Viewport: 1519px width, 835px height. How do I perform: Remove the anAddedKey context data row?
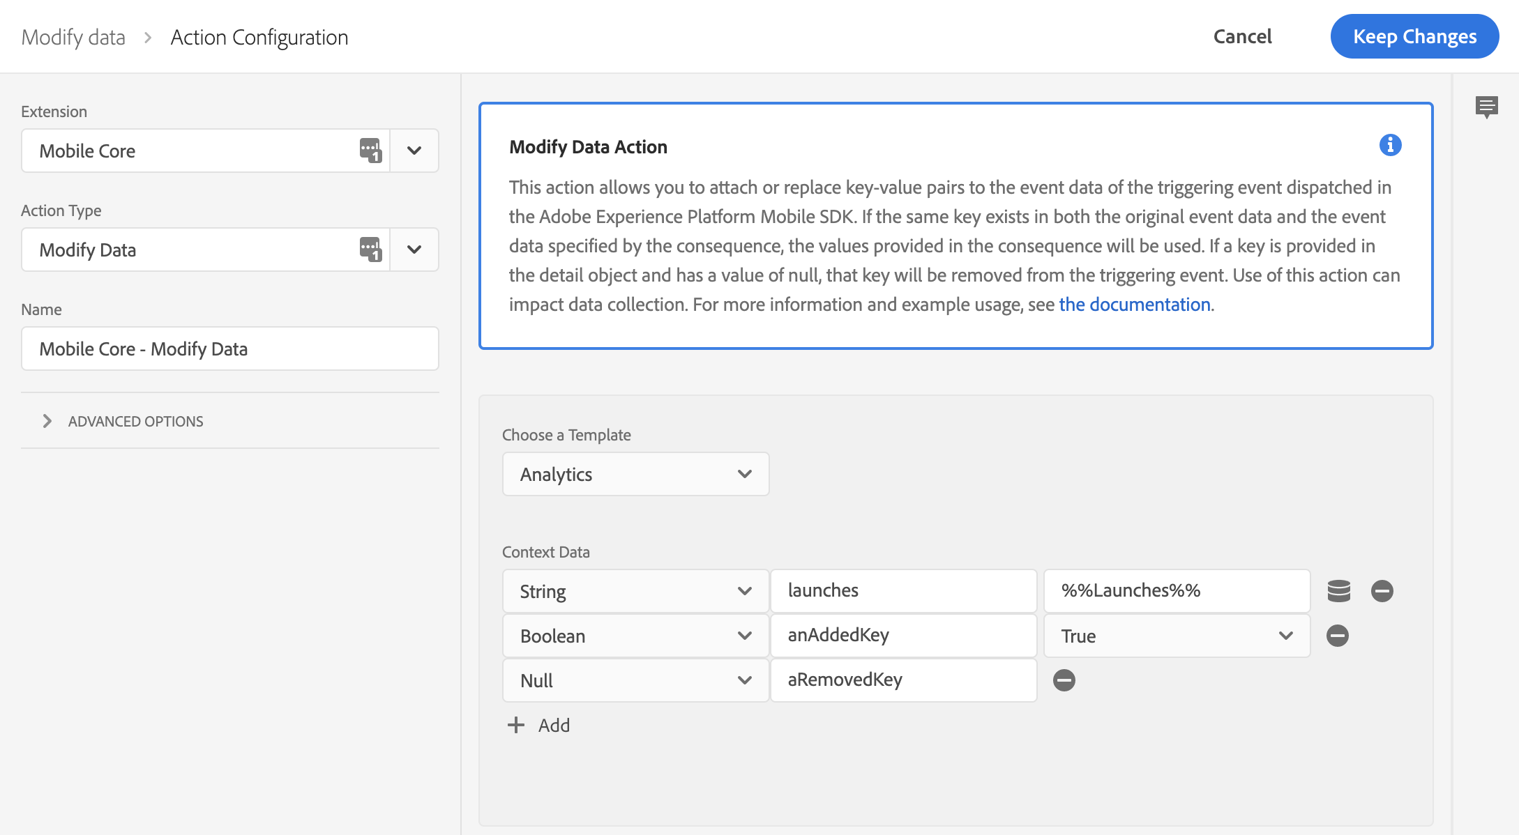click(1337, 636)
